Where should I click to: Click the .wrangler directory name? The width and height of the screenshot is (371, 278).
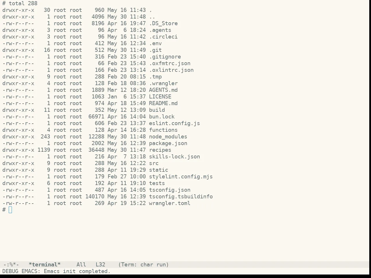[x=163, y=83]
